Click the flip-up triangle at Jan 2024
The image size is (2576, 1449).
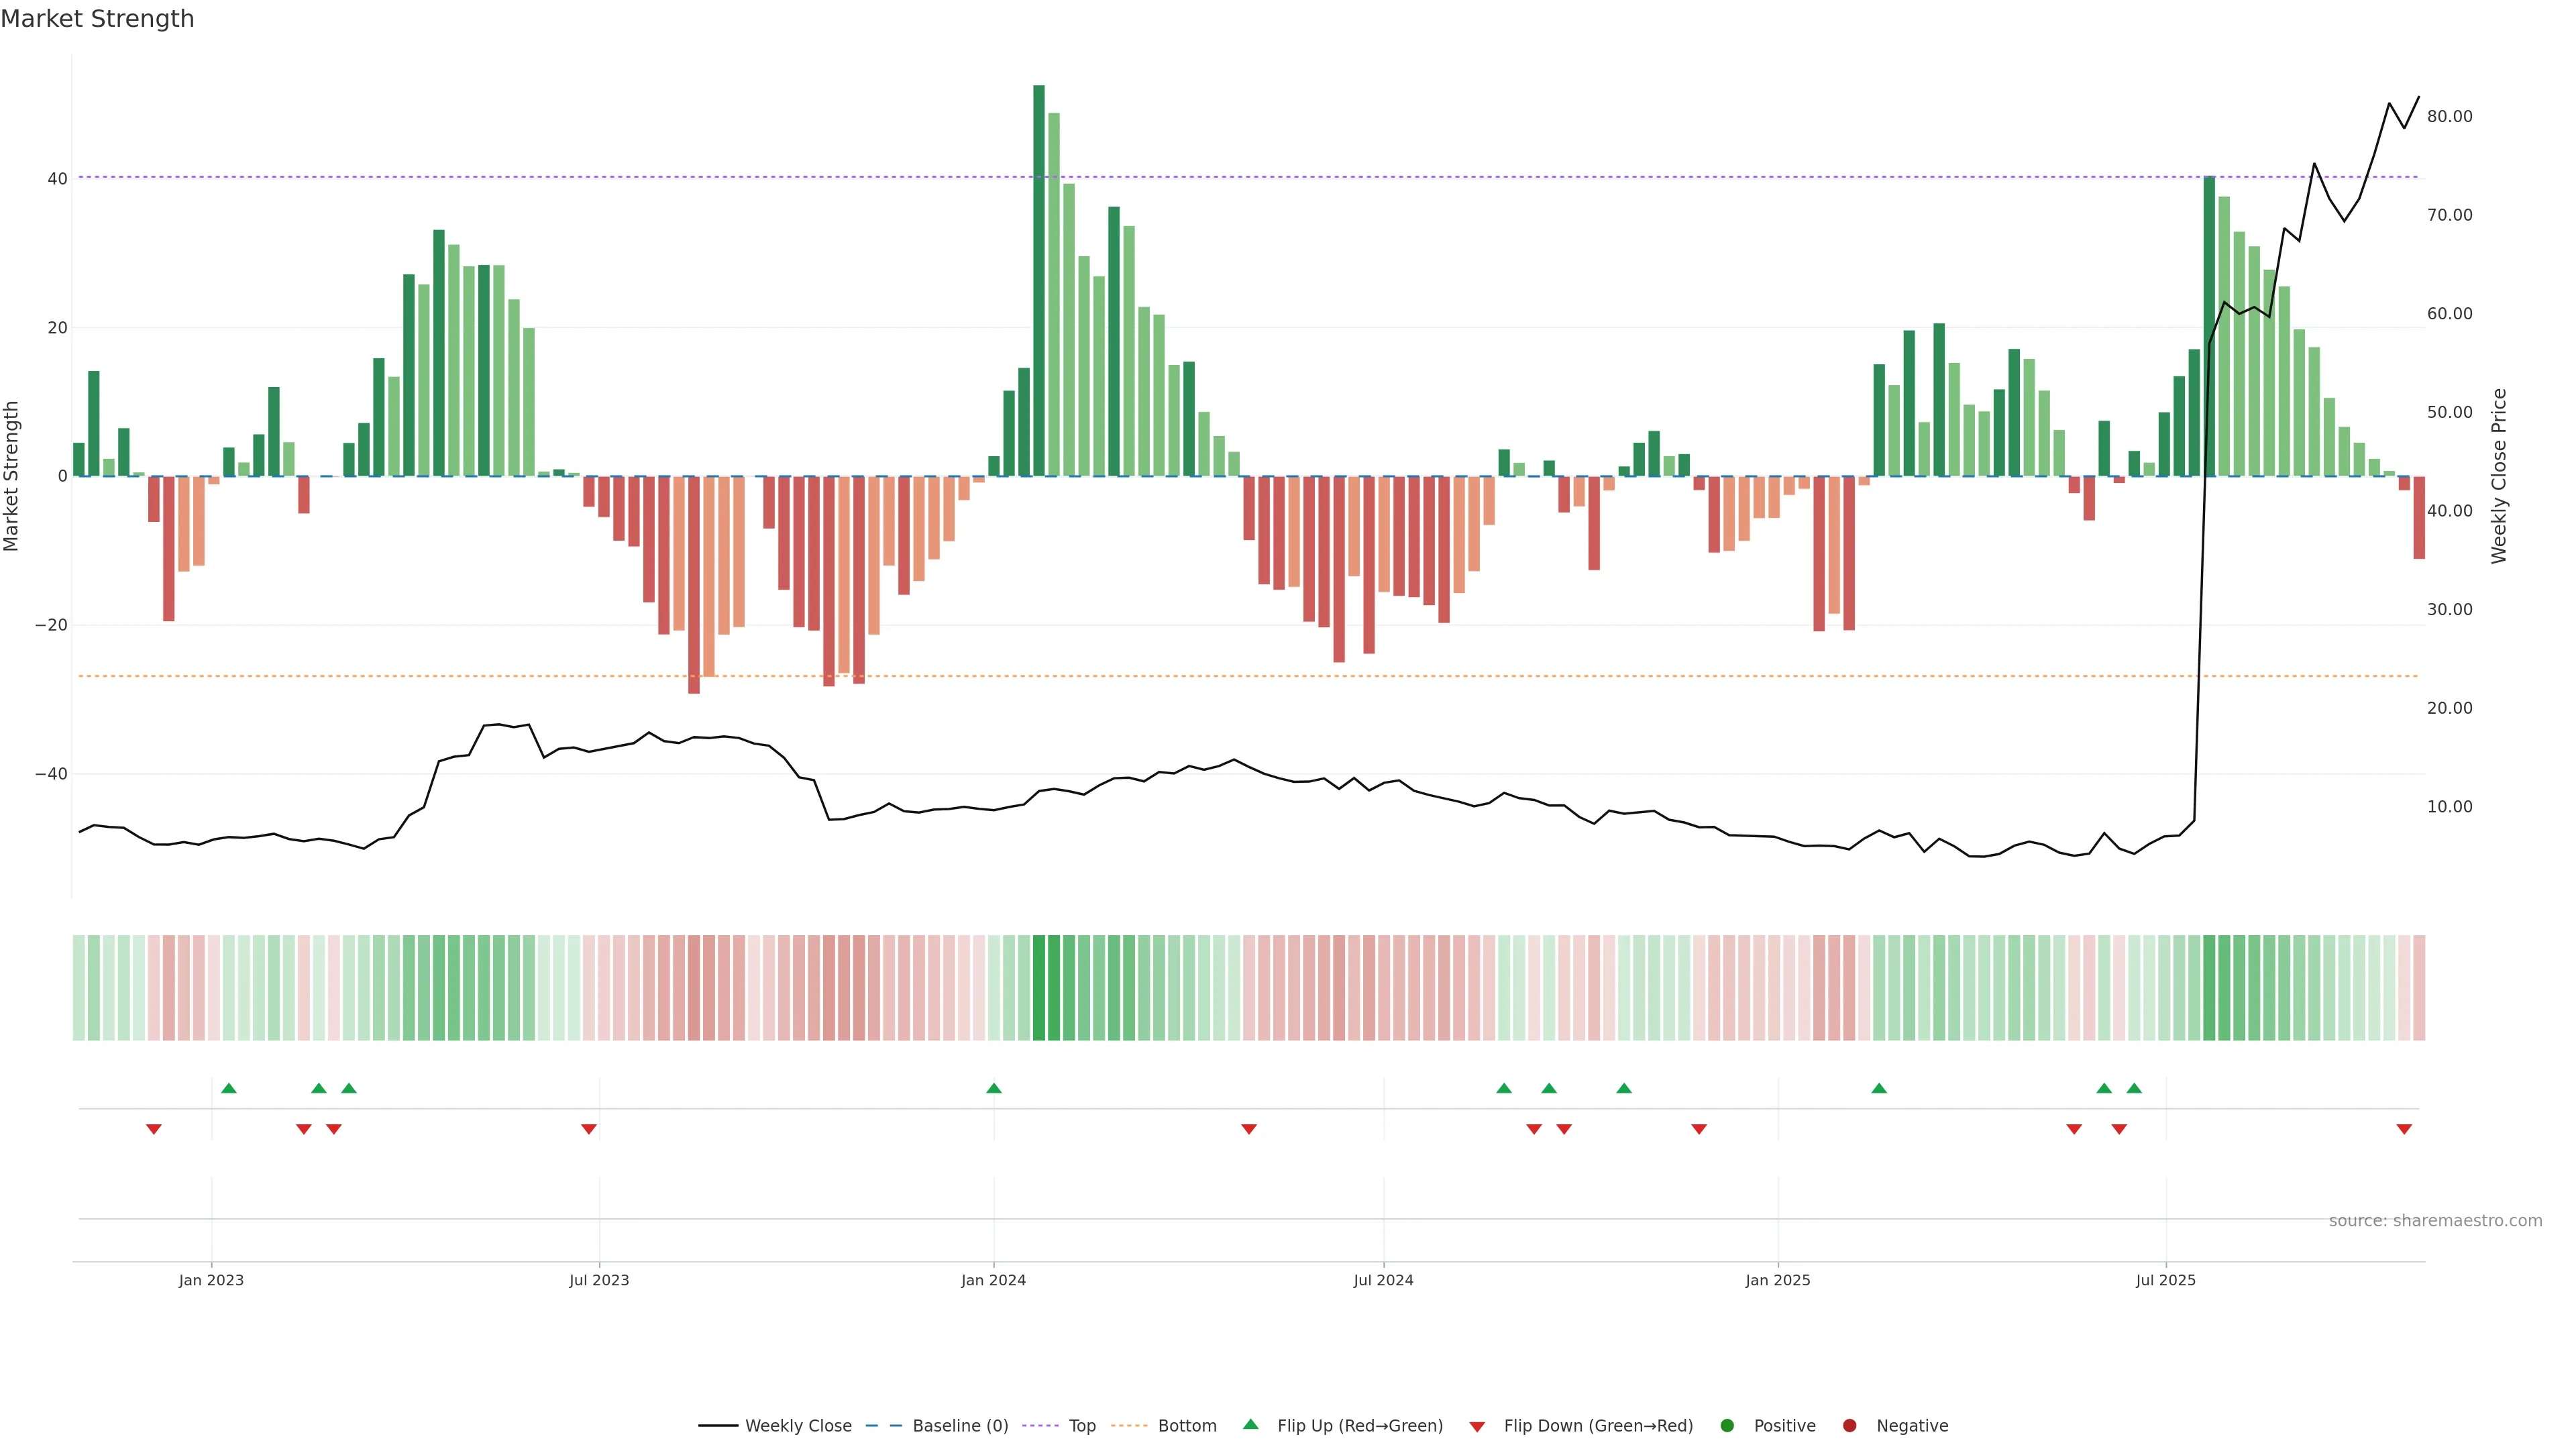993,1088
